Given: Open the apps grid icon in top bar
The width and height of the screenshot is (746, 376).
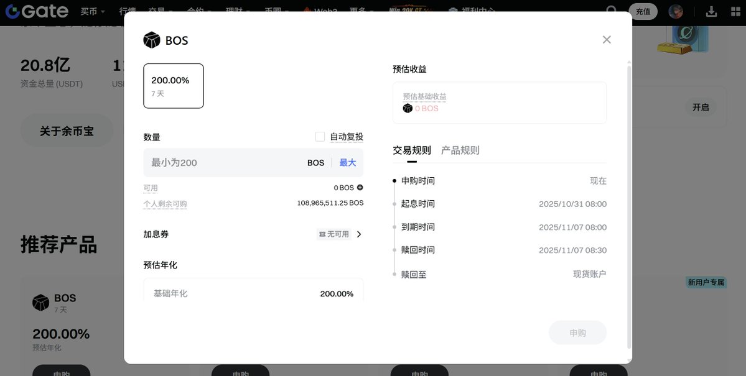Looking at the screenshot, I should [735, 11].
